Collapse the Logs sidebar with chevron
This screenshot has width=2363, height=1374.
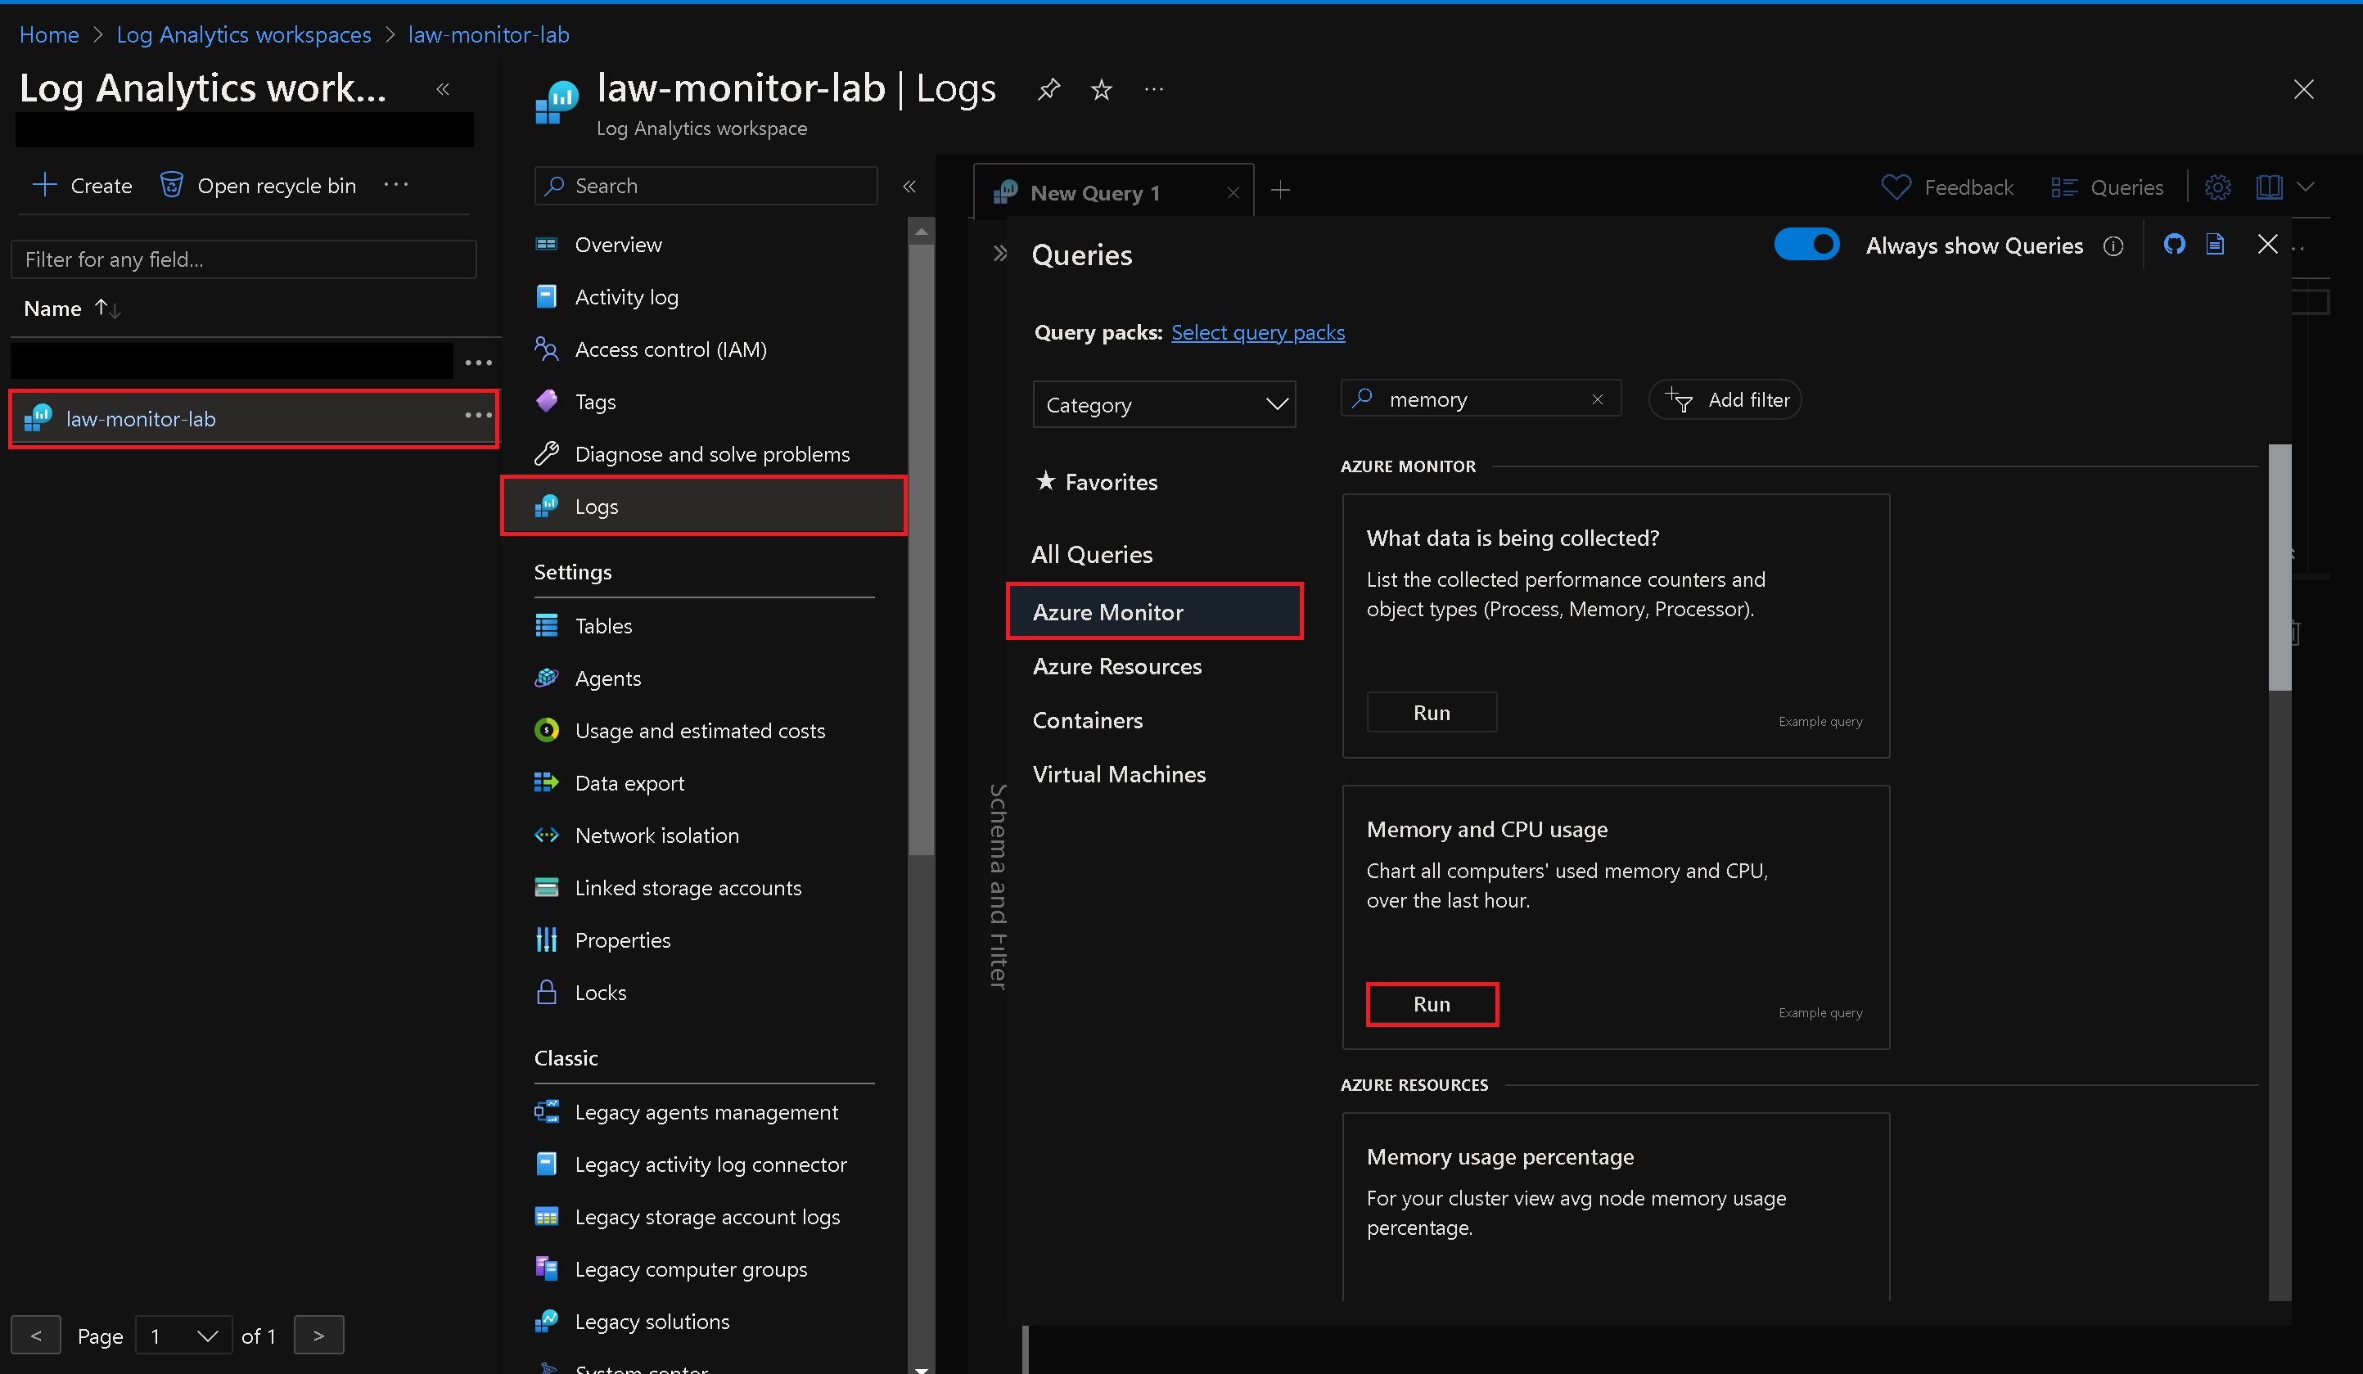[909, 186]
